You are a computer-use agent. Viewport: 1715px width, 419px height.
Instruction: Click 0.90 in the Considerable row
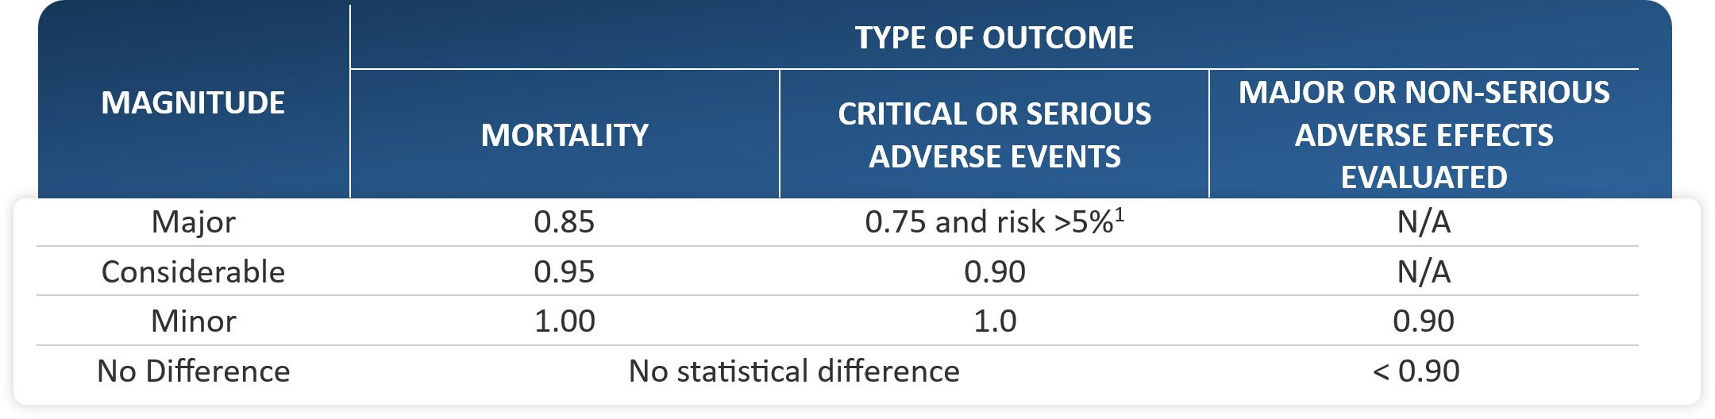pos(994,272)
